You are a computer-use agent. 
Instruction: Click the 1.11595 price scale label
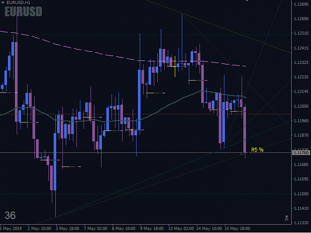coord(301,179)
